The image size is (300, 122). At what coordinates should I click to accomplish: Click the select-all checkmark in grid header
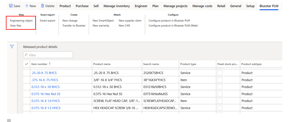27,64
